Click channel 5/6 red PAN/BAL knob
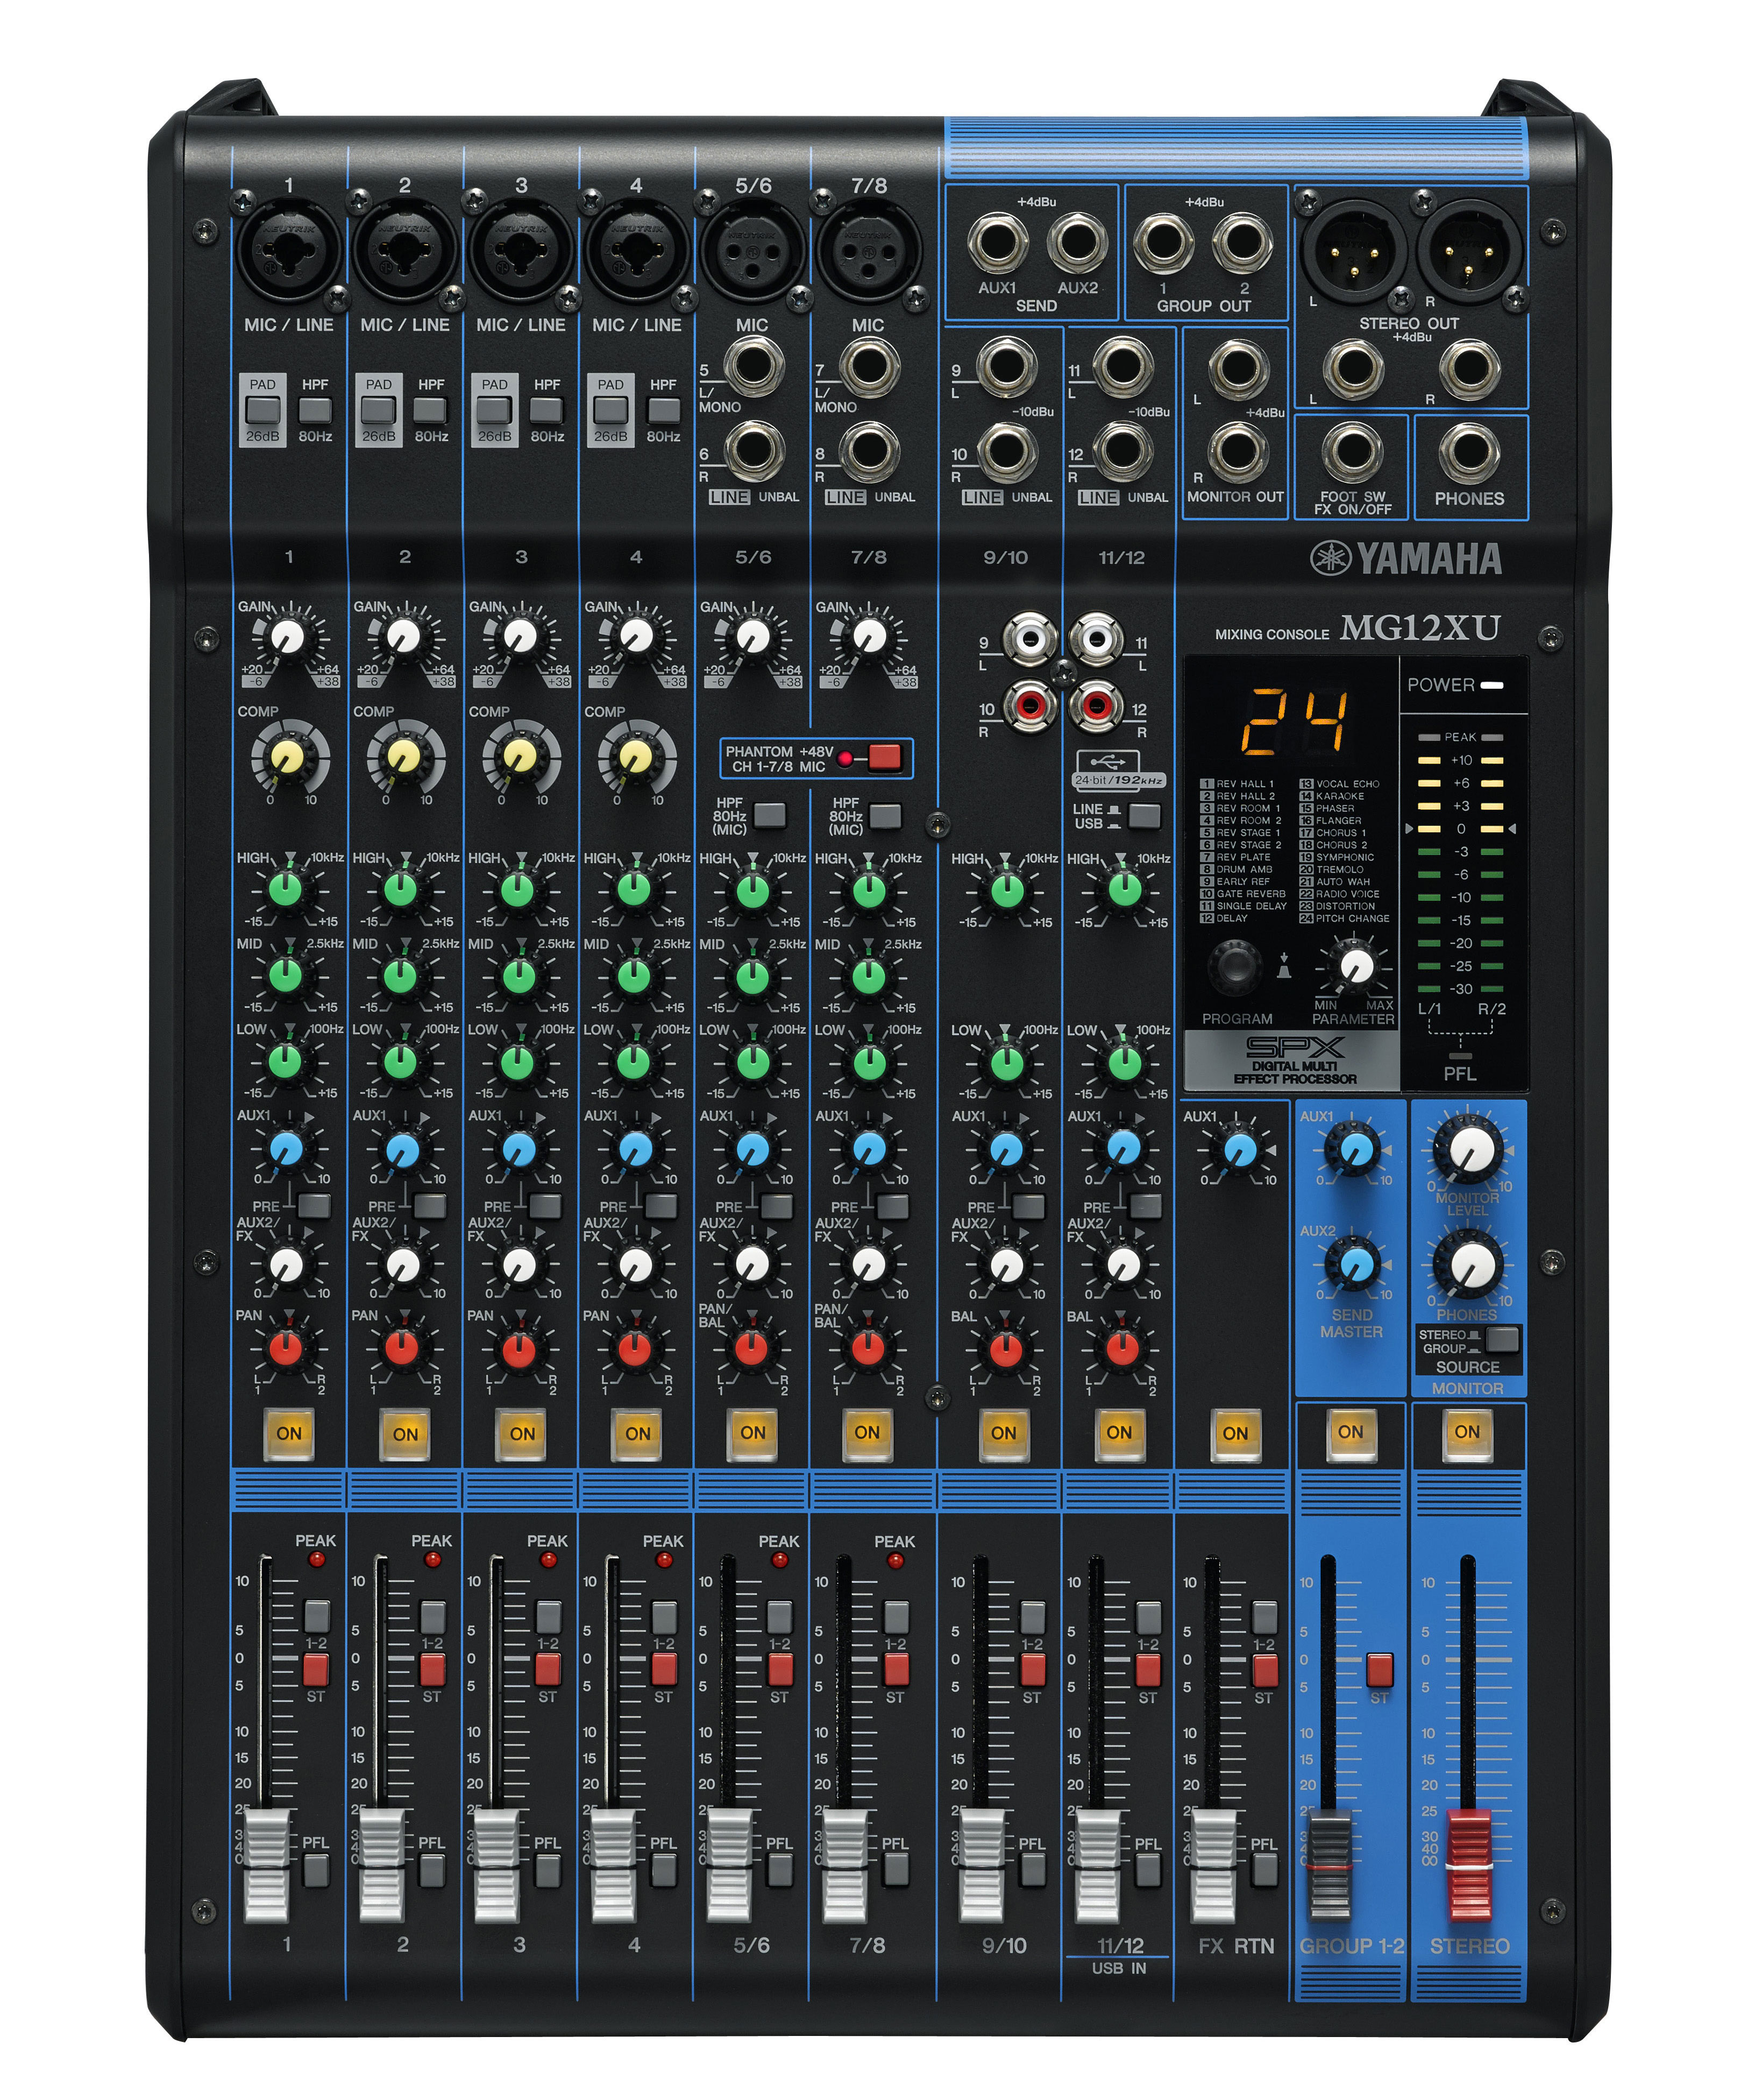 pyautogui.click(x=751, y=1349)
